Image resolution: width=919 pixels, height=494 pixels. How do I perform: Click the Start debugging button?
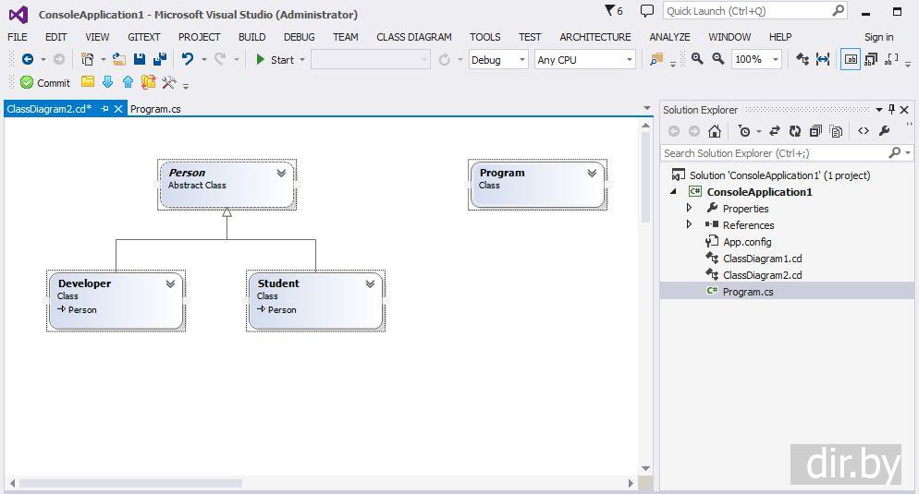pos(275,59)
